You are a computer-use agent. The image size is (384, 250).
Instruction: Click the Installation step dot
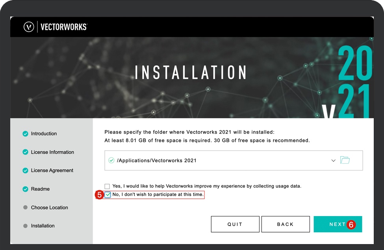point(25,226)
